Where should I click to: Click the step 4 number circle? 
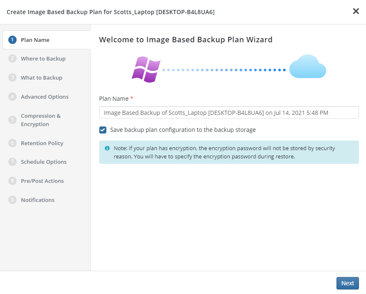(x=12, y=97)
